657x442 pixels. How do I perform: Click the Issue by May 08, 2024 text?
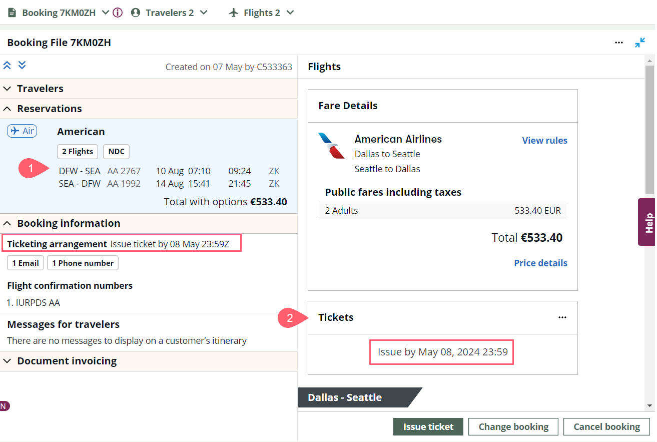coord(443,352)
